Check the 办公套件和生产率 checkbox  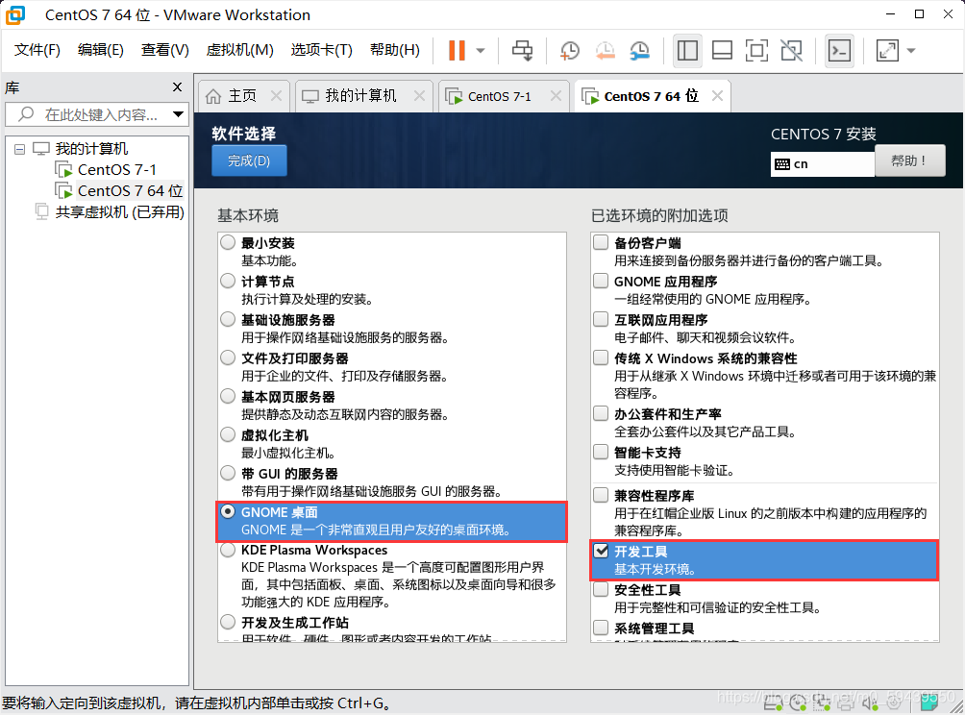pyautogui.click(x=601, y=413)
